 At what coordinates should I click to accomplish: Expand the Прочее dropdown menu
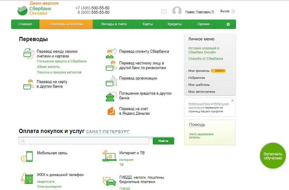(204, 24)
